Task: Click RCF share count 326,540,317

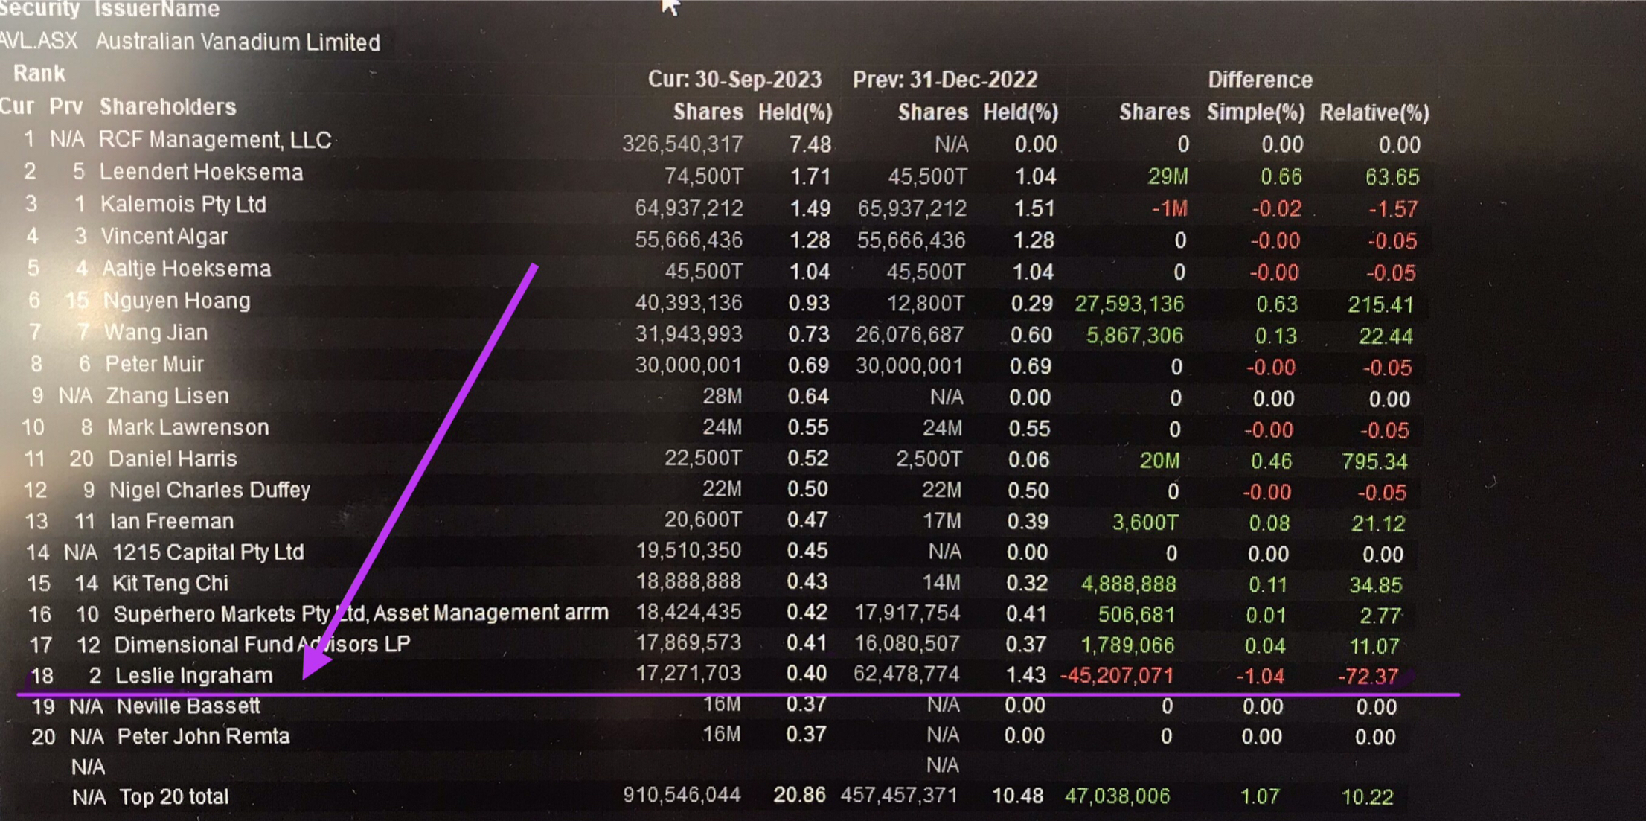Action: pos(683,144)
